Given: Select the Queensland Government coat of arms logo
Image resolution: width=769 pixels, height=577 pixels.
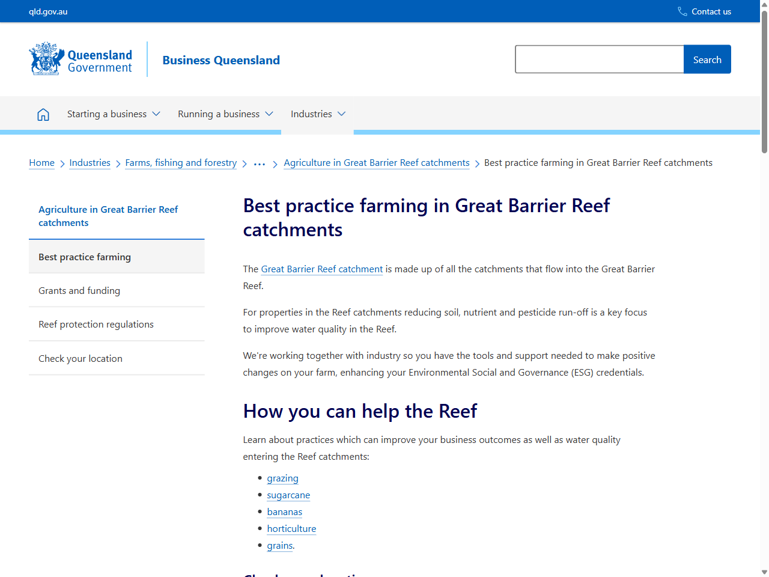Looking at the screenshot, I should (44, 58).
